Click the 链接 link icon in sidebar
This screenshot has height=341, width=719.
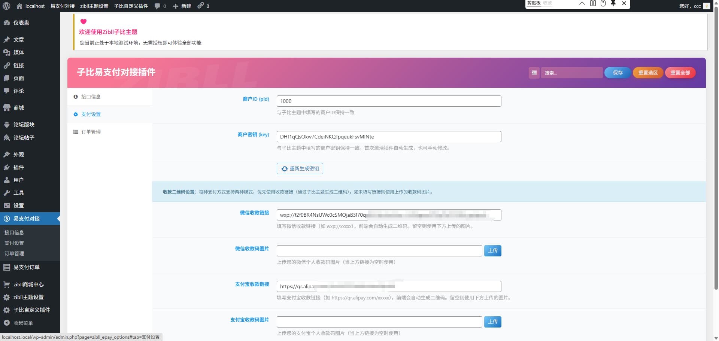pos(7,66)
